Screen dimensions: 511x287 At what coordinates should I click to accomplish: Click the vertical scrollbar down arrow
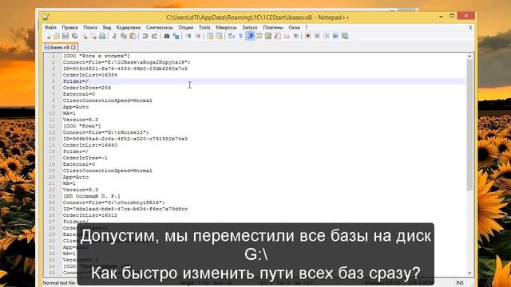coord(469,273)
